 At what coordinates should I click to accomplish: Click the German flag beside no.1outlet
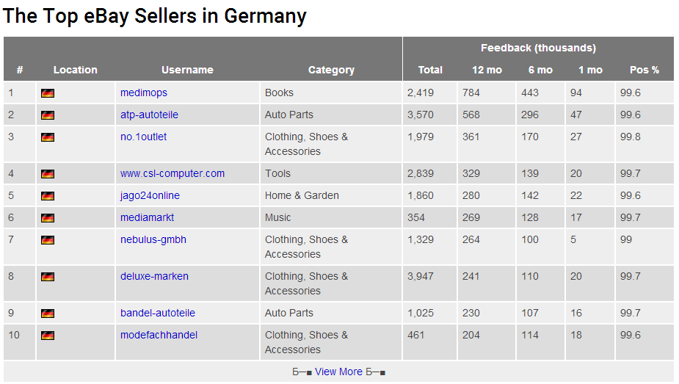tap(48, 137)
